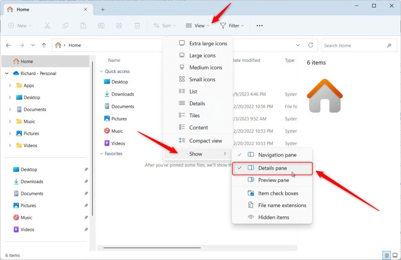Click the Delete trash can icon

[x=137, y=26]
